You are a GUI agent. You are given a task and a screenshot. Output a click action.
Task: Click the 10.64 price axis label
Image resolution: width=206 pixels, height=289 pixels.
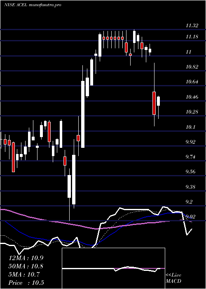(x=192, y=82)
